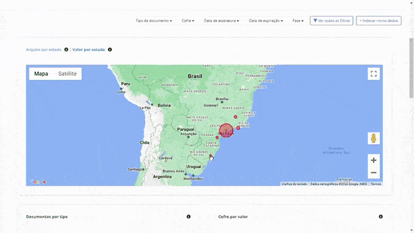Zoom out the map with minus

point(374,172)
